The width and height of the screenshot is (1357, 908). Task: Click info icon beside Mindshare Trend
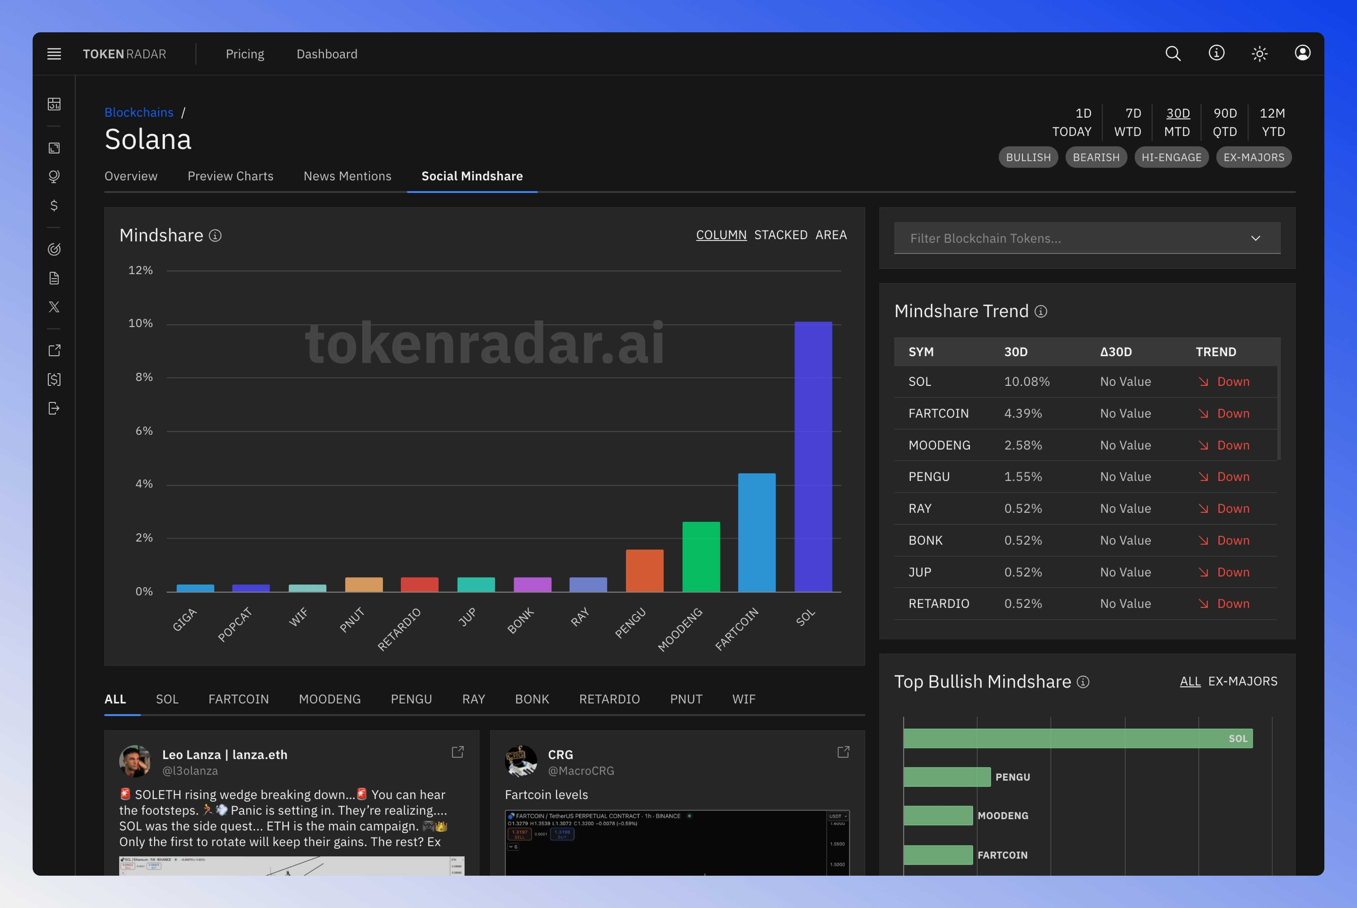[1041, 311]
